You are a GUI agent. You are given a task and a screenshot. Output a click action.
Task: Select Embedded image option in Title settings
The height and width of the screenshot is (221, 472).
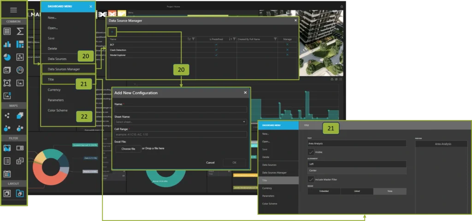324,191
